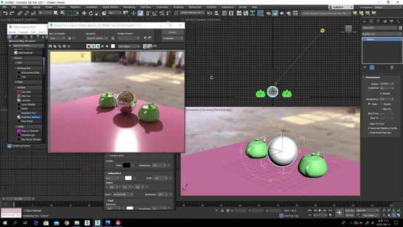Image resolution: width=403 pixels, height=227 pixels.
Task: Click the Rectangular Selection Region icon
Action: [x=69, y=13]
